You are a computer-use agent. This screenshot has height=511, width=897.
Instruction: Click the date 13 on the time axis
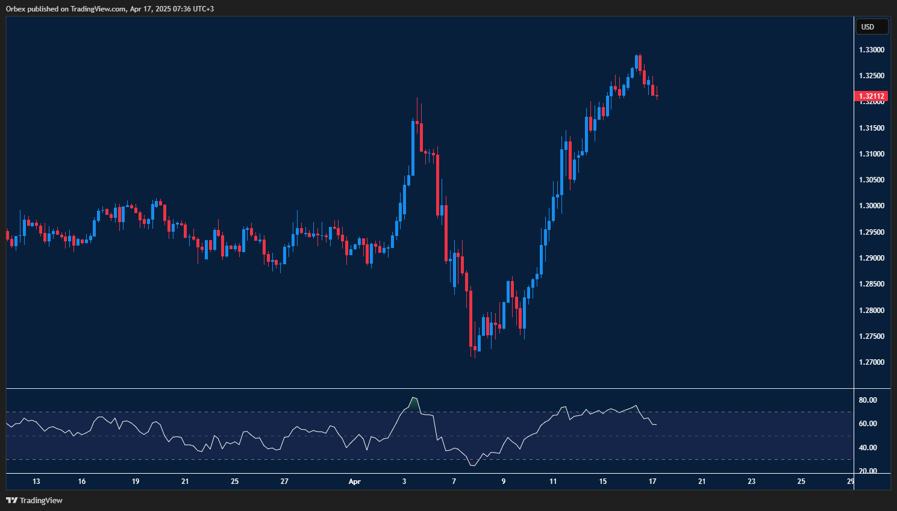36,482
